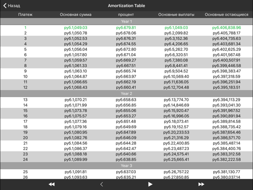Screen dimensions: 253x190
Task: Select the Платеж column header
Action: [x=25, y=15]
